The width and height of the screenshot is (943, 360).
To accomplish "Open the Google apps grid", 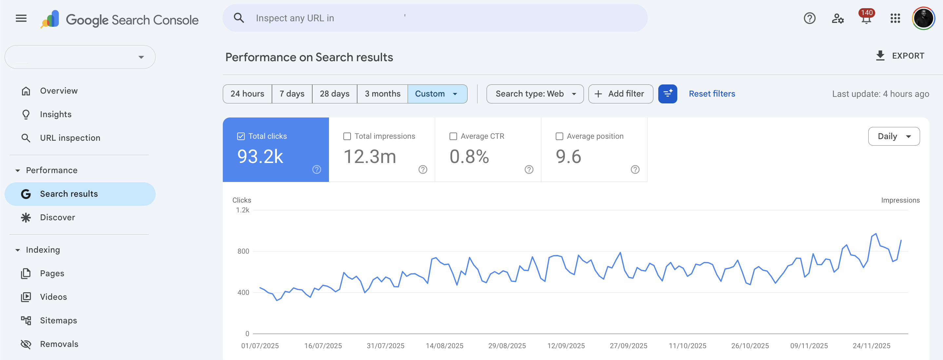I will click(895, 18).
